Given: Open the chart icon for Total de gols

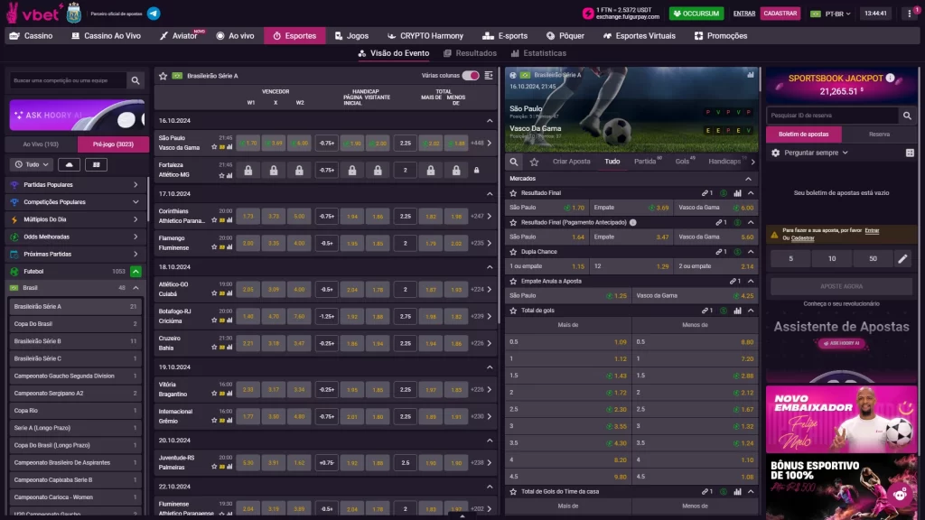Looking at the screenshot, I should click(x=737, y=311).
